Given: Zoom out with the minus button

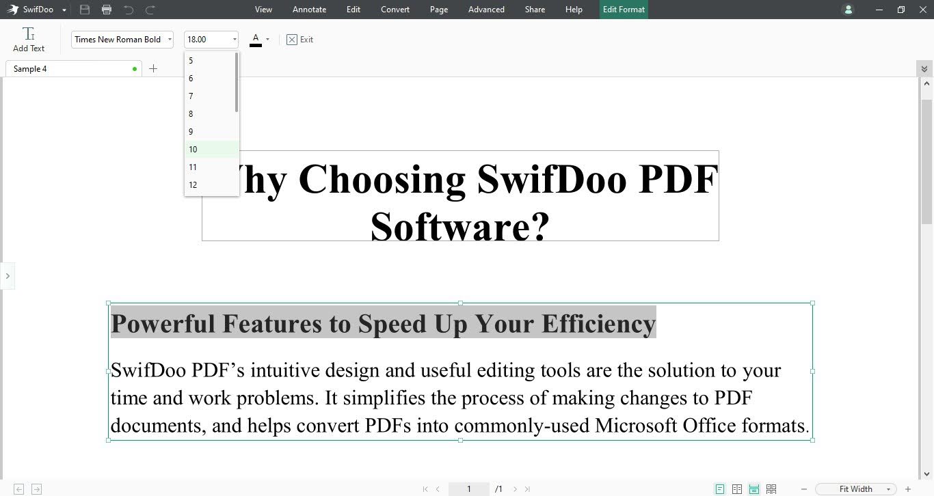Looking at the screenshot, I should click(x=804, y=489).
